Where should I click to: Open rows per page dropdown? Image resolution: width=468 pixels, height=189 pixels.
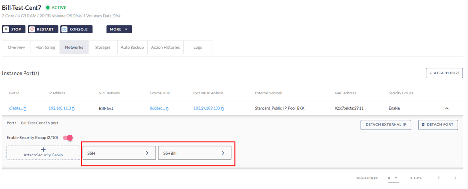[394, 178]
